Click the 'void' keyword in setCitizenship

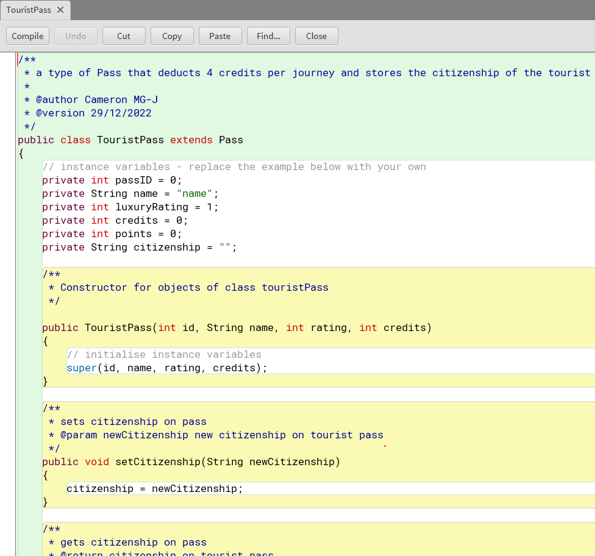click(97, 462)
